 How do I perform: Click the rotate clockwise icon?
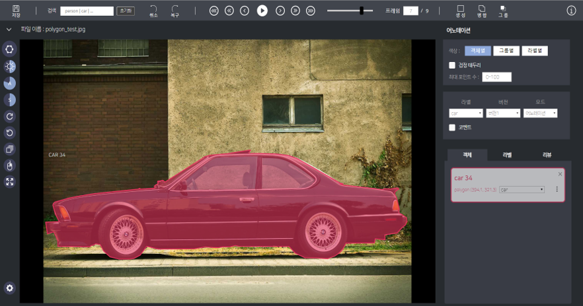click(10, 116)
